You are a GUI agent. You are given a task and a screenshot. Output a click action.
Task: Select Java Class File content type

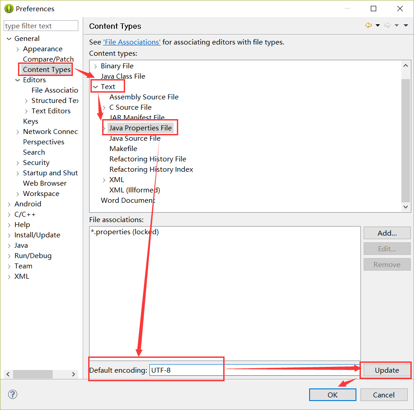point(123,76)
